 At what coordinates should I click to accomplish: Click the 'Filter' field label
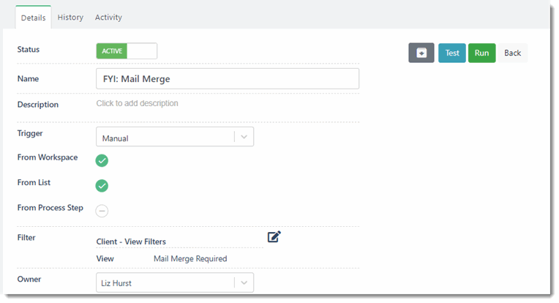pyautogui.click(x=26, y=237)
